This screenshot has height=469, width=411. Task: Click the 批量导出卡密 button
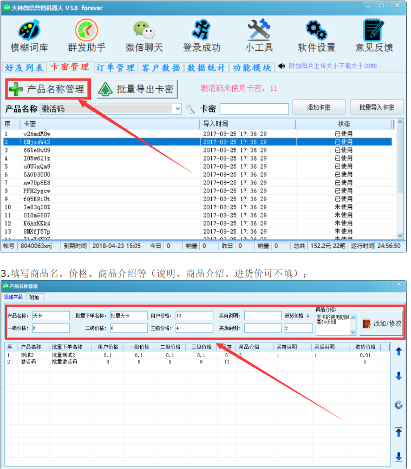[x=138, y=89]
